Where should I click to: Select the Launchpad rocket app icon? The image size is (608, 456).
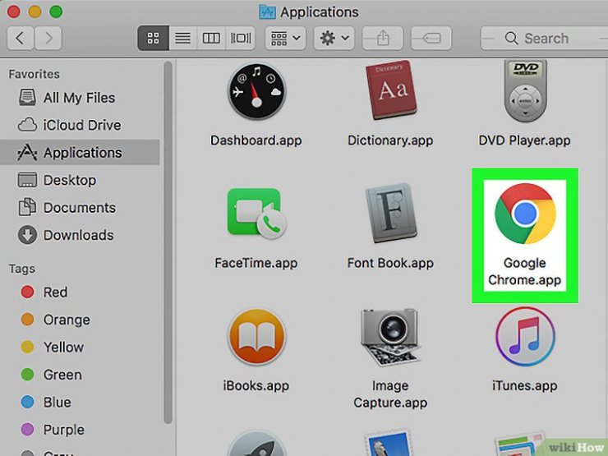(256, 443)
